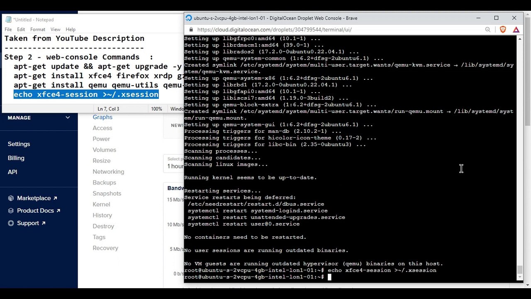This screenshot has height=299, width=531.
Task: Open the File menu in Notepad
Action: click(8, 29)
